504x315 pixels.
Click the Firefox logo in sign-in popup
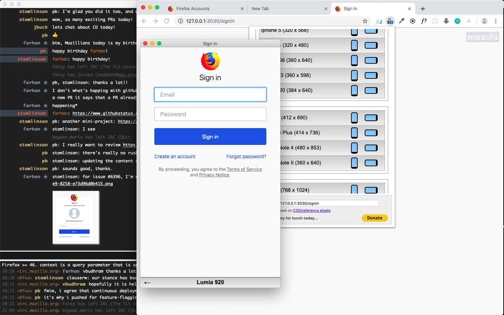(x=210, y=61)
